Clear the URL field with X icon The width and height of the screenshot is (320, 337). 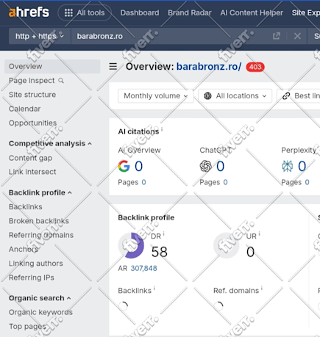coord(297,36)
